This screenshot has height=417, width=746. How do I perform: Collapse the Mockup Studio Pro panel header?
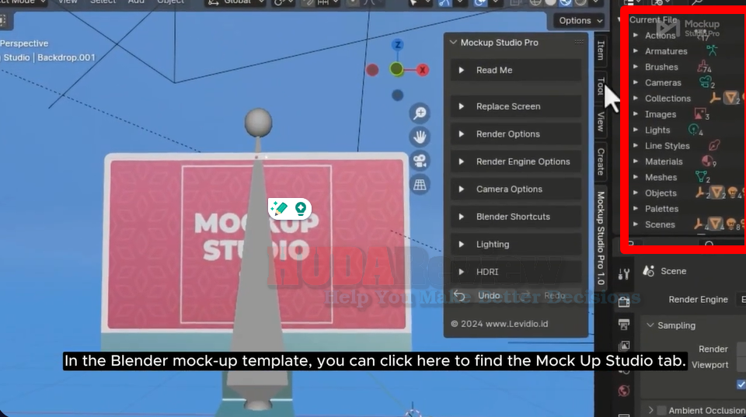(453, 42)
